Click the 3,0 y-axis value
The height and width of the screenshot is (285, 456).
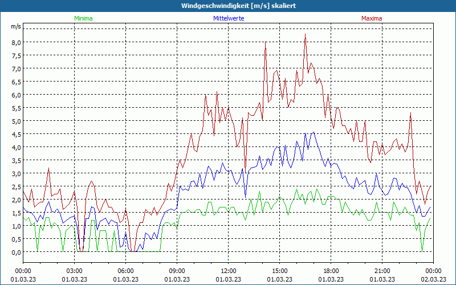[x=17, y=173]
